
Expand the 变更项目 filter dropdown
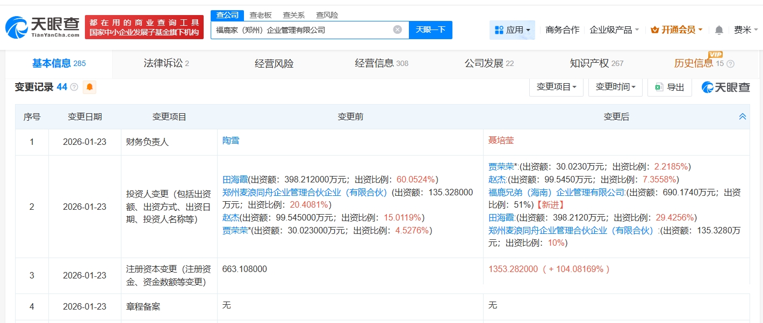(556, 87)
